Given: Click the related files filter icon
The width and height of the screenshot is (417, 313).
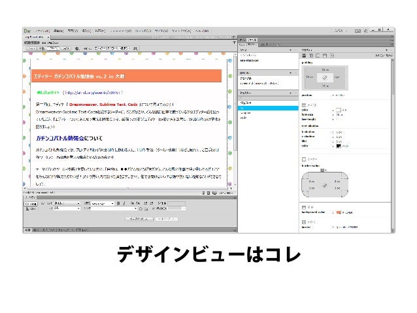Looking at the screenshot, I should pos(234,42).
